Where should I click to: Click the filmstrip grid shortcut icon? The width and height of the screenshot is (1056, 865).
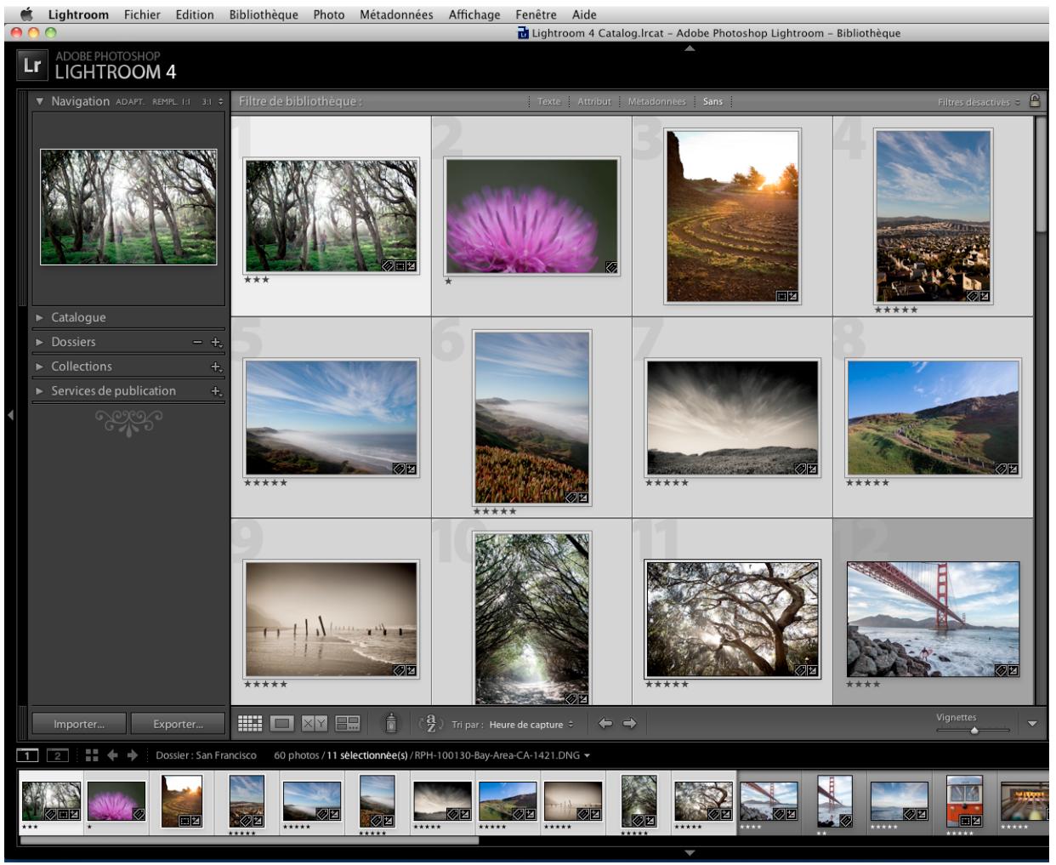pos(92,755)
